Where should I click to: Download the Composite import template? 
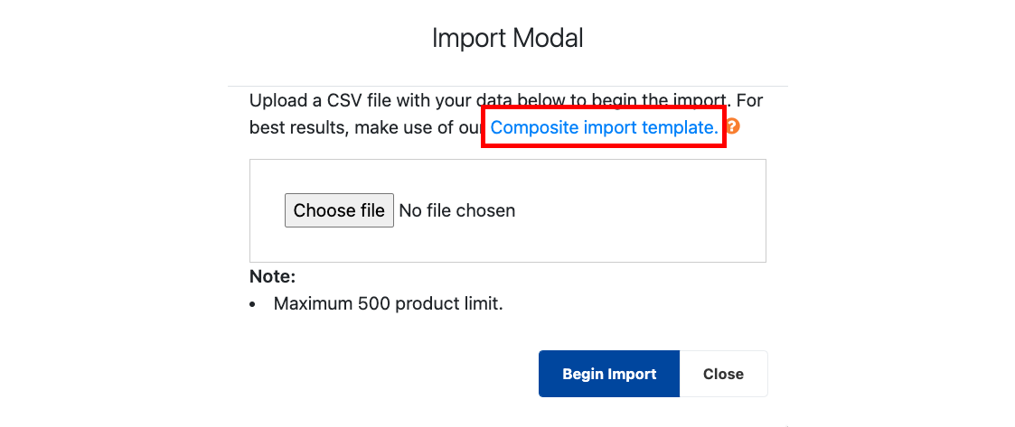click(604, 127)
